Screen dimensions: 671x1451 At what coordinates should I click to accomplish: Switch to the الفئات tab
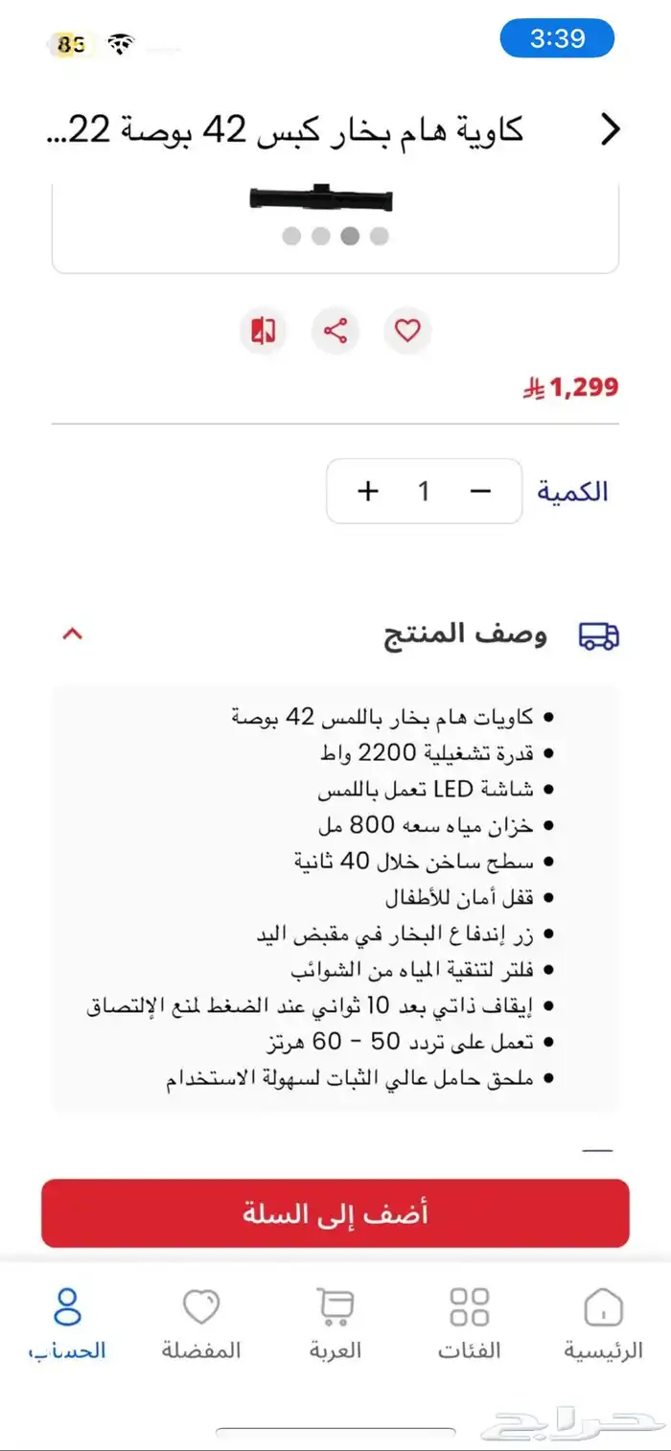tap(467, 1322)
